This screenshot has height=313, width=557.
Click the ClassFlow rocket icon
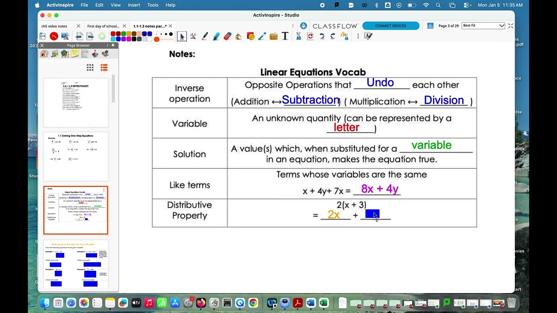[303, 26]
